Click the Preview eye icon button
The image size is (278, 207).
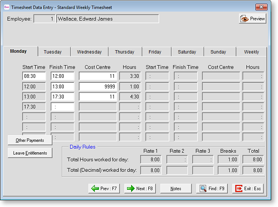[x=253, y=19]
